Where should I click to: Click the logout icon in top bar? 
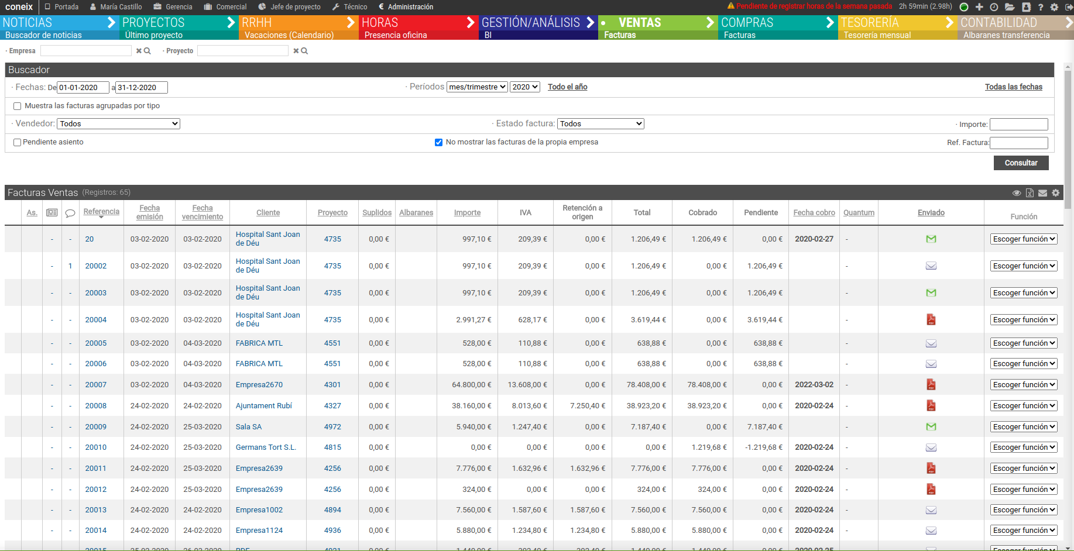click(1069, 7)
